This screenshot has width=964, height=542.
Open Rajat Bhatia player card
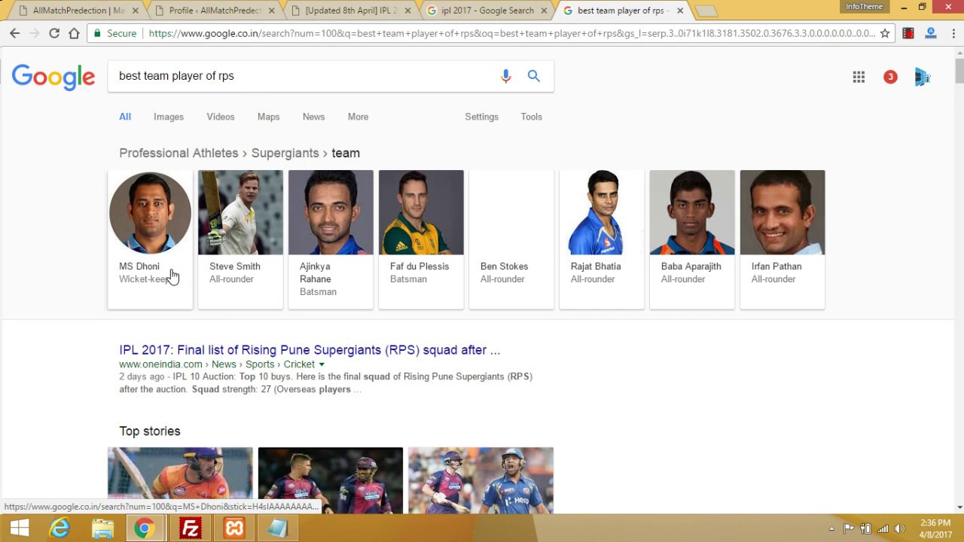(602, 239)
